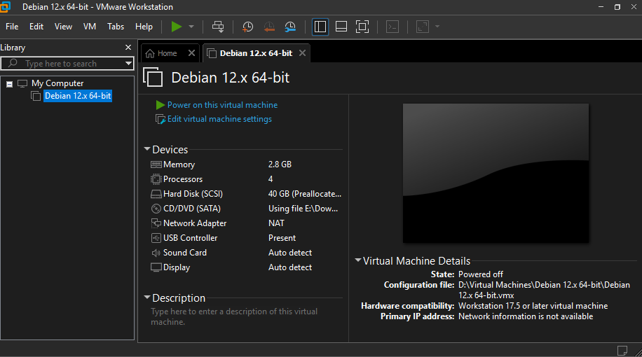The height and width of the screenshot is (357, 642).
Task: Open Processors device settings
Action: (183, 179)
